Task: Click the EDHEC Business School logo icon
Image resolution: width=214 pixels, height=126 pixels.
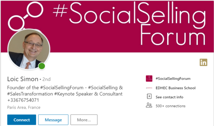Action: point(149,88)
